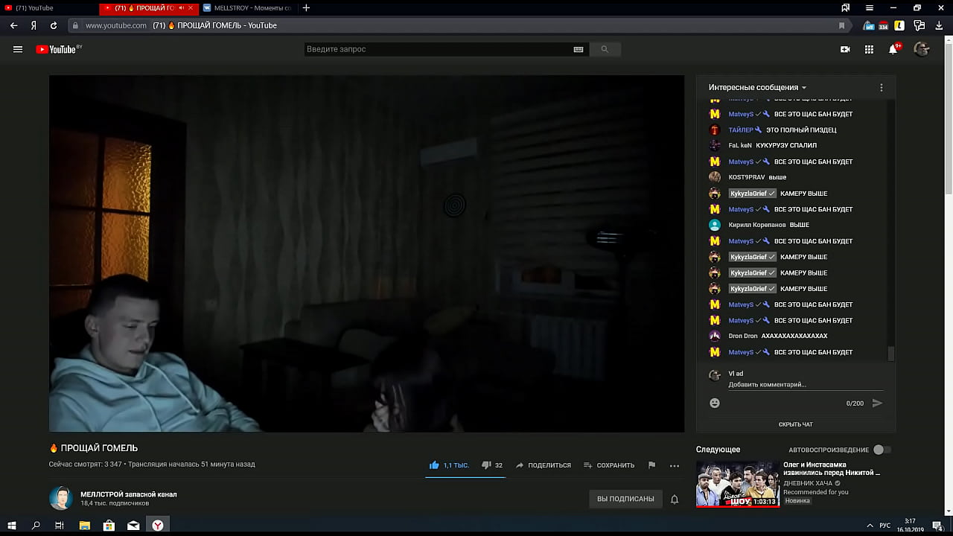Click the ПОДЕЛИТЬСЯ share button
Image resolution: width=953 pixels, height=536 pixels.
[544, 465]
